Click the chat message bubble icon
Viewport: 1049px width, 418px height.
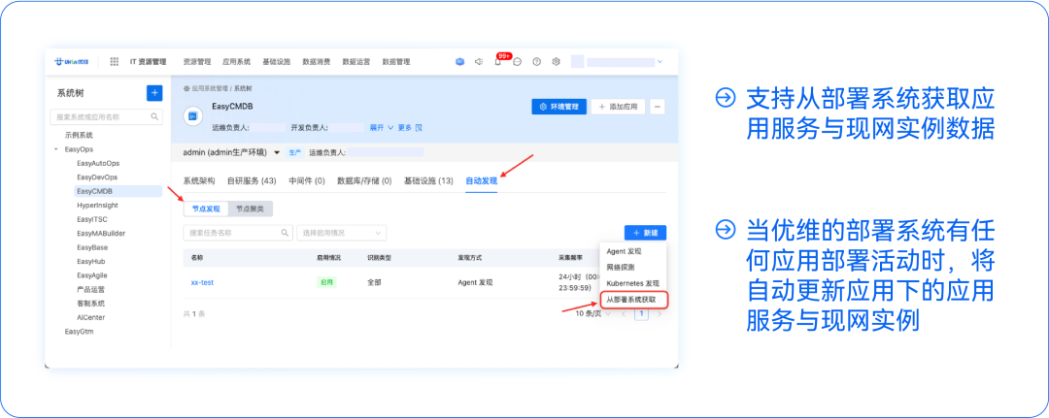pyautogui.click(x=517, y=61)
